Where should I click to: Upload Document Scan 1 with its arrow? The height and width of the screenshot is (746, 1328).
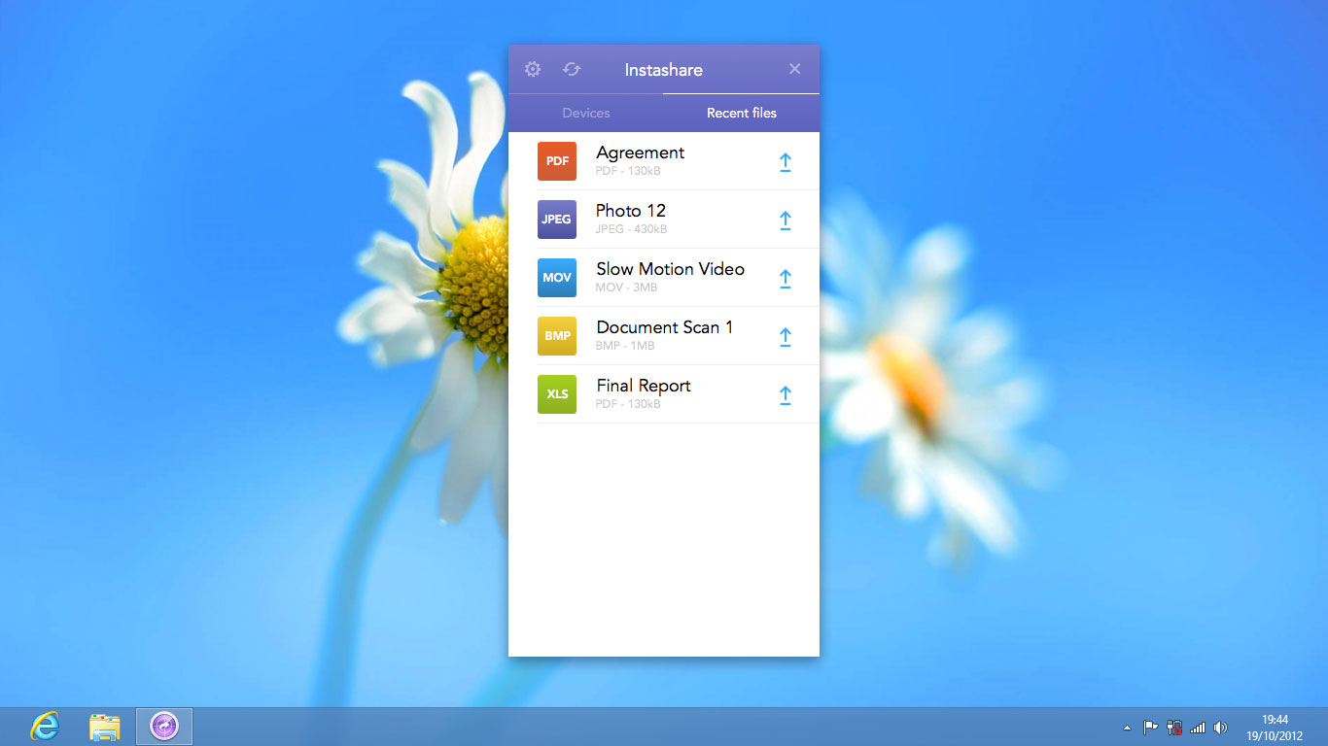(786, 337)
